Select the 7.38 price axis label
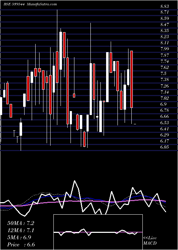Image resolution: width=178 pixels, height=250 pixels. [x=164, y=80]
